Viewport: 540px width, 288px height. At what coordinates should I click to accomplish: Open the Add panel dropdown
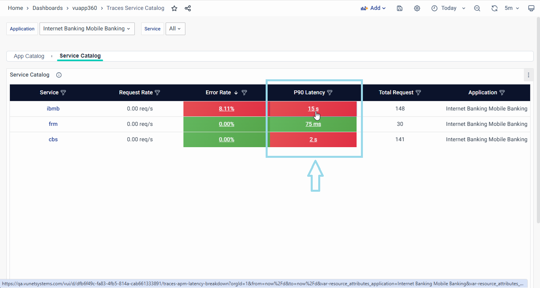point(373,8)
